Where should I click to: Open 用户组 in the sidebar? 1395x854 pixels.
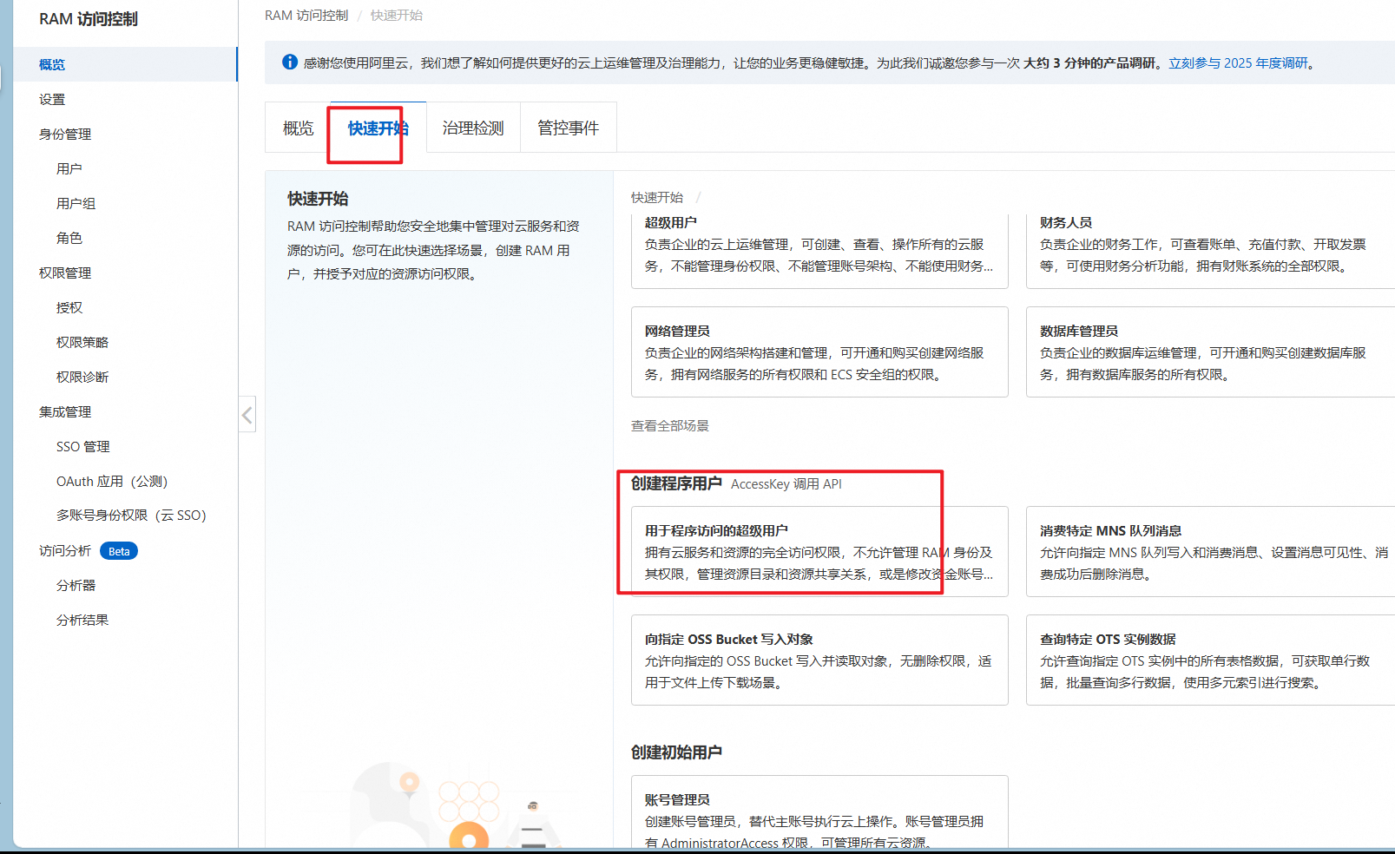(x=75, y=203)
